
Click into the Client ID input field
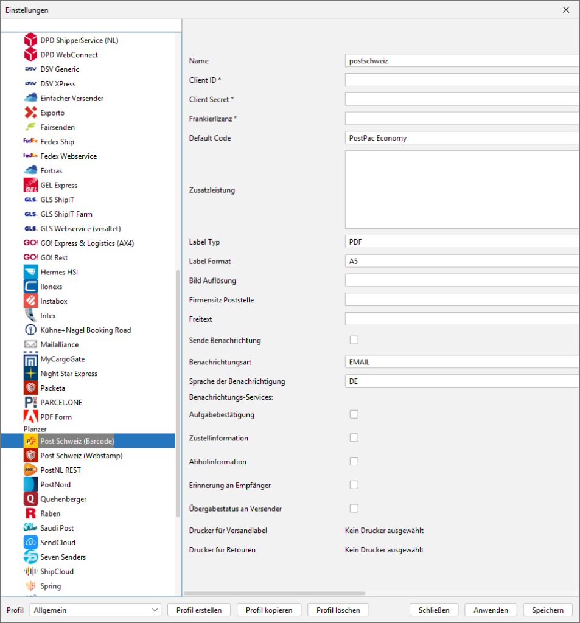pyautogui.click(x=461, y=80)
